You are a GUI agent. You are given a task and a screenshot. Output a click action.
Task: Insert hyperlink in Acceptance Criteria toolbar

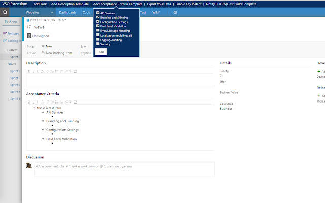pos(47,102)
